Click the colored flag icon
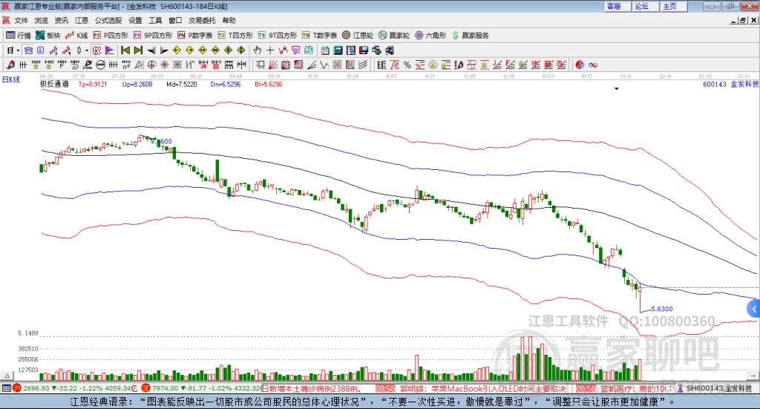 pos(110,50)
